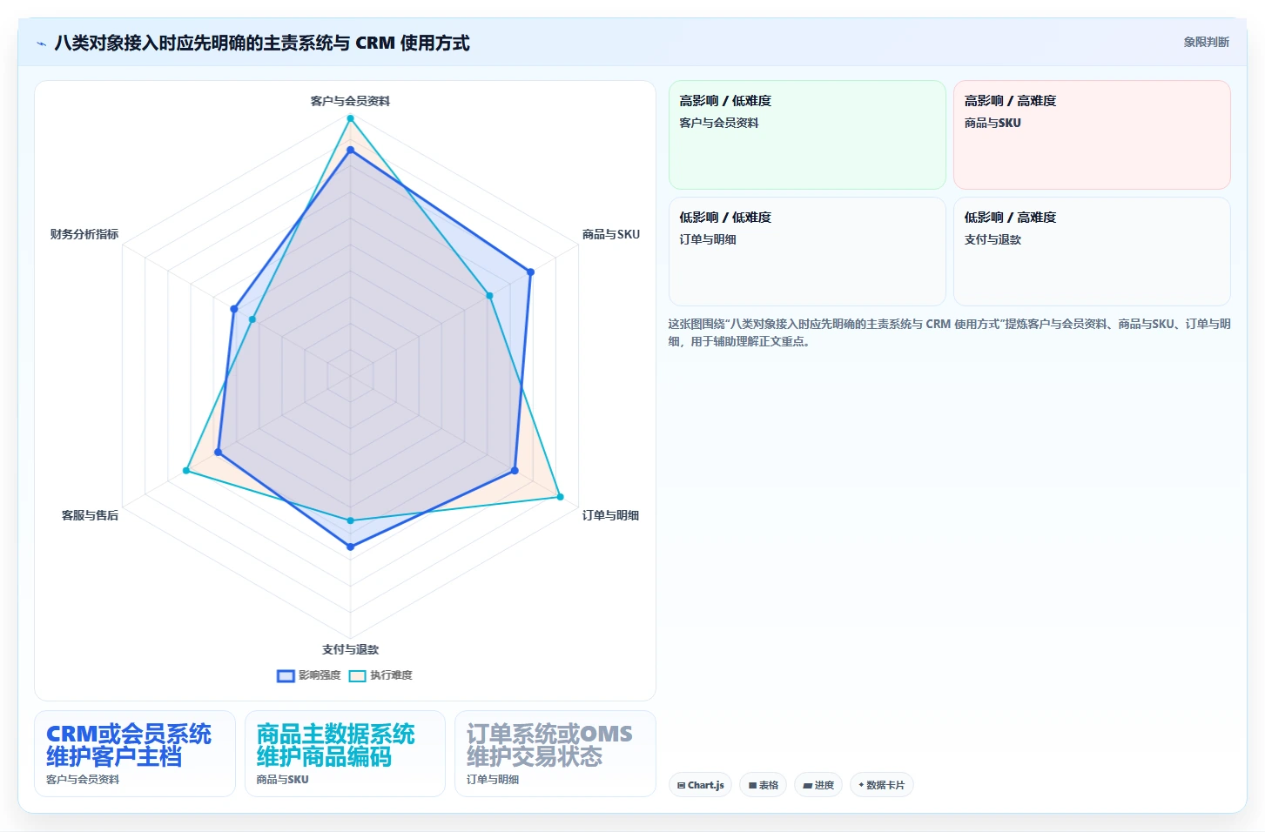Viewport: 1265px width, 832px height.
Task: Click the 财务分析指标 radar axis label
Action: click(x=84, y=234)
